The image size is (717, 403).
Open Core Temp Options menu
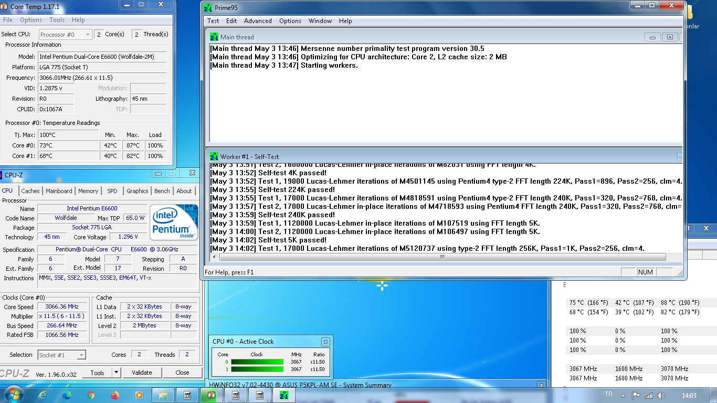(31, 20)
